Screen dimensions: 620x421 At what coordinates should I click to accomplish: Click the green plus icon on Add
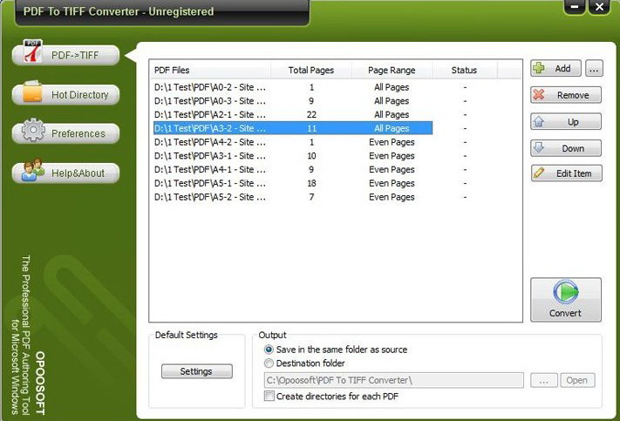(x=539, y=68)
